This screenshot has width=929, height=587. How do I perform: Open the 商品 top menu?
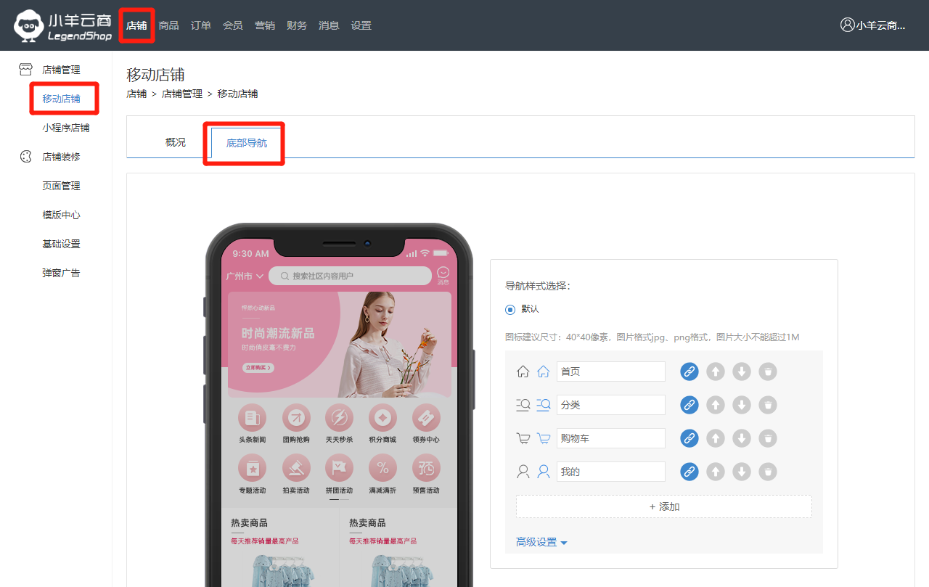[x=168, y=25]
